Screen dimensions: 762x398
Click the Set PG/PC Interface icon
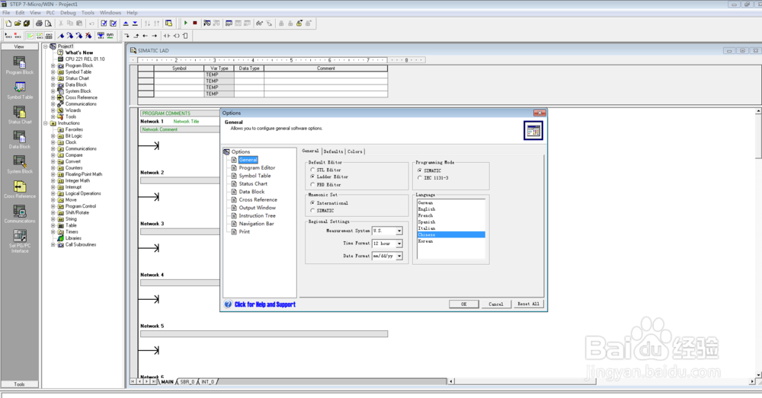20,235
